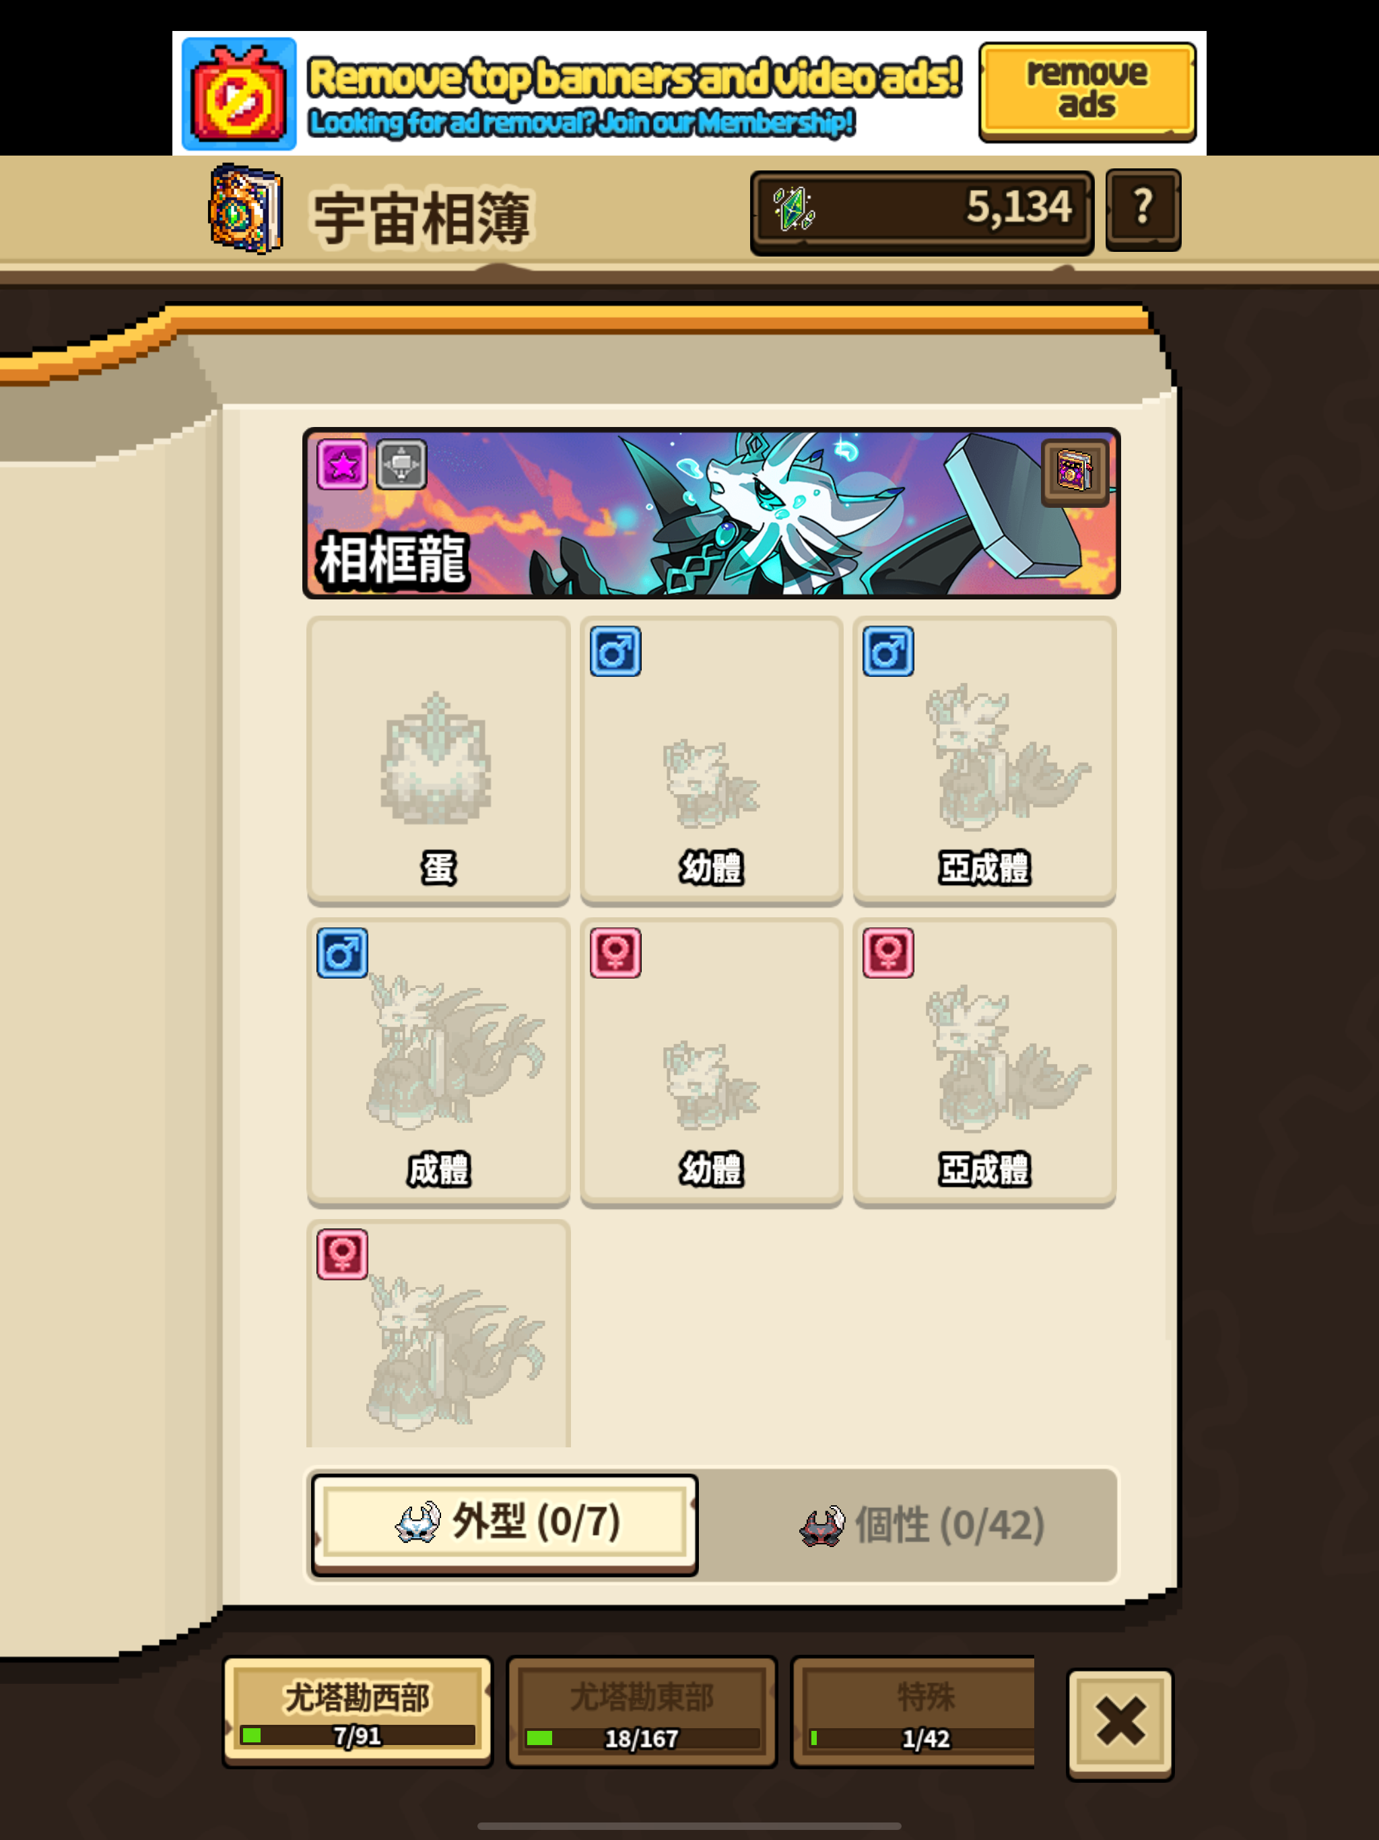1379x1840 pixels.
Task: Select the male 亞成體 dragon card
Action: pos(984,760)
